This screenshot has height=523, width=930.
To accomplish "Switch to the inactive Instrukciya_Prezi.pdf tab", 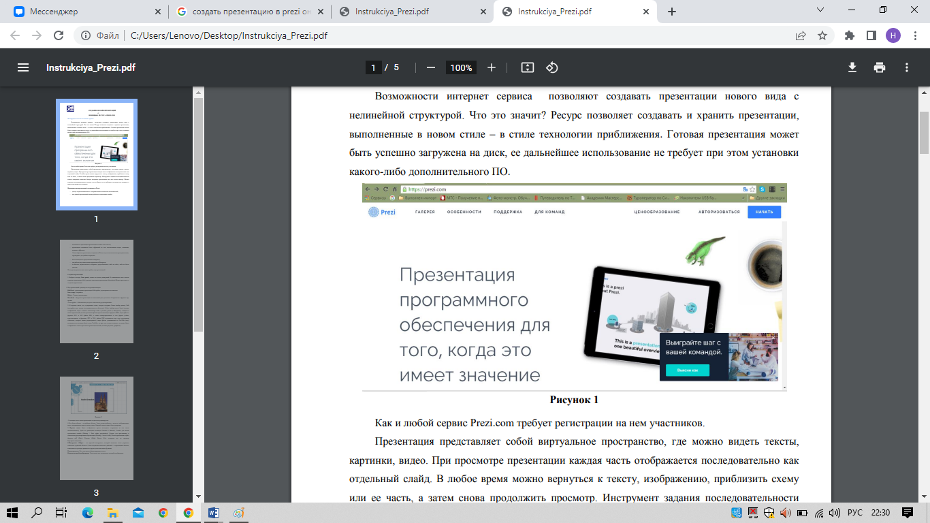I will 412,12.
